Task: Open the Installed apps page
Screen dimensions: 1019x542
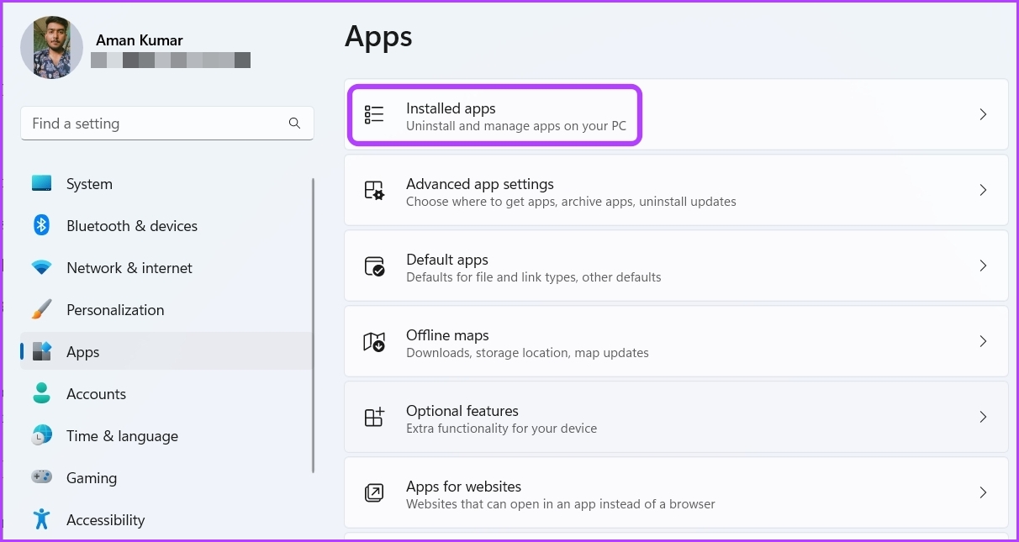Action: [676, 114]
